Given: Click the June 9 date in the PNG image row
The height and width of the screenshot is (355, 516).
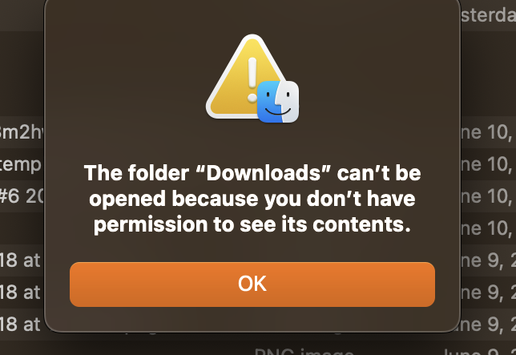Looking at the screenshot, I should click(x=479, y=351).
